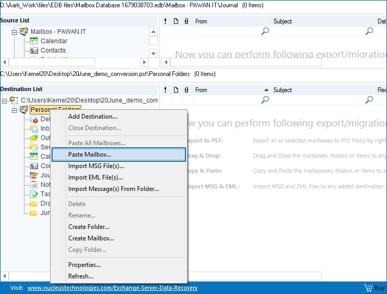Click the Mailbox - PAWAN.IT mailbox icon
Screen dimensions: 387x294
click(x=24, y=32)
